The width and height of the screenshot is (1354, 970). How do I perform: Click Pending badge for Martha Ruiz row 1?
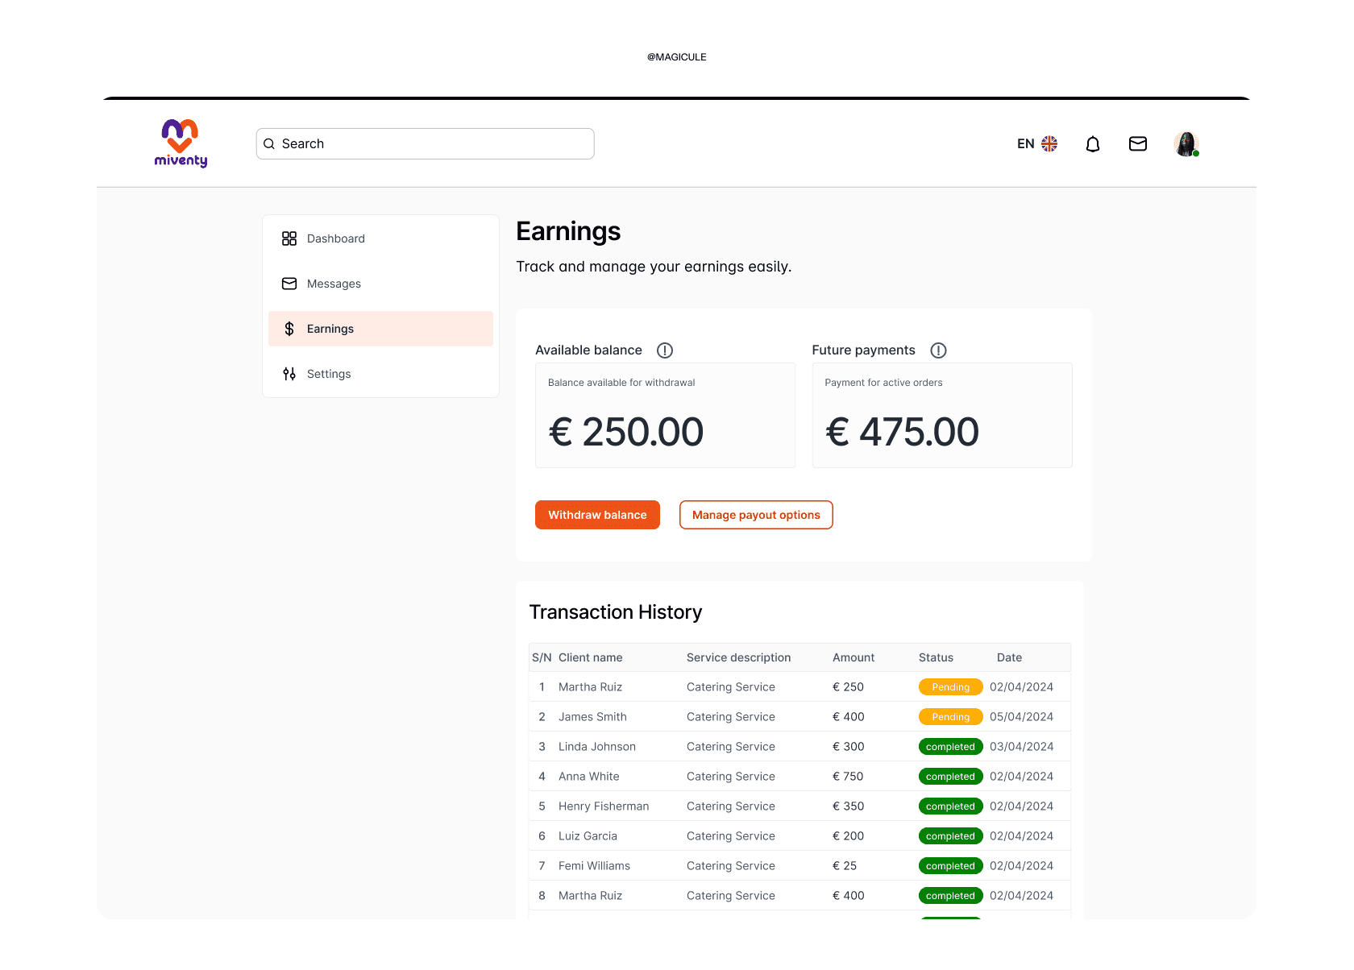click(950, 687)
